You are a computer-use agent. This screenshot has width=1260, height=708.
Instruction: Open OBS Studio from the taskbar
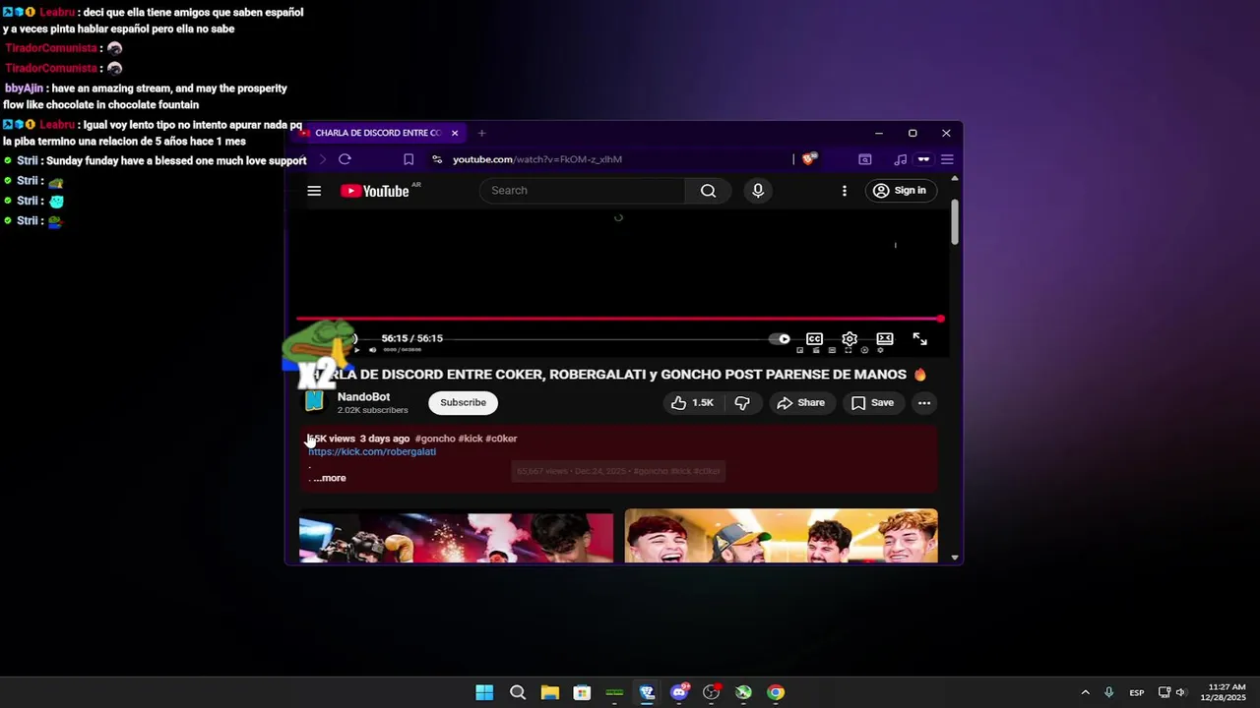(x=711, y=692)
